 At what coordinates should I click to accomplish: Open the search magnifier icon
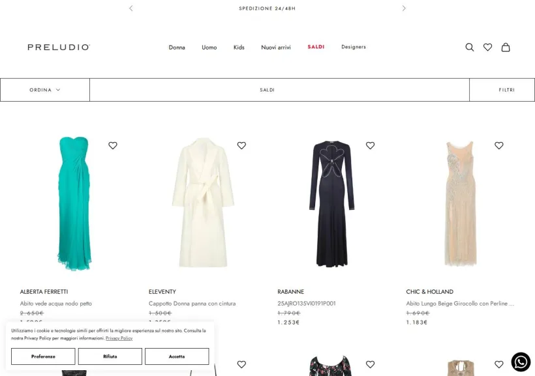tap(470, 48)
